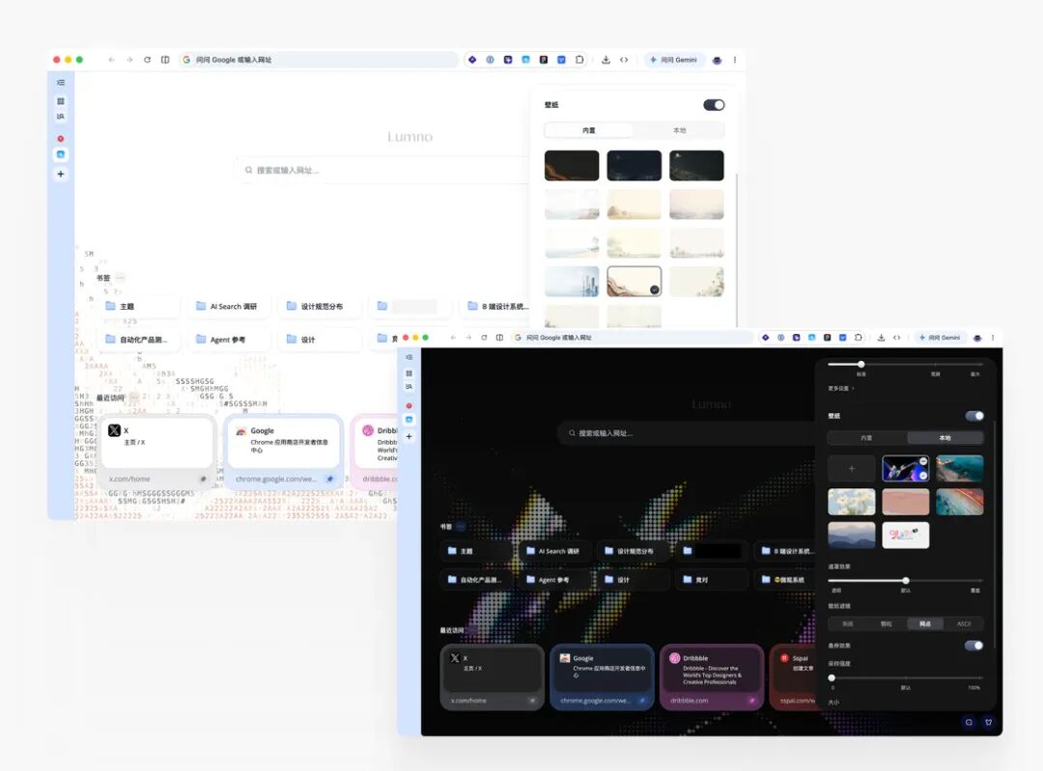
Task: Click the 遮罩效果 slider handle in the dark window
Action: [x=905, y=580]
